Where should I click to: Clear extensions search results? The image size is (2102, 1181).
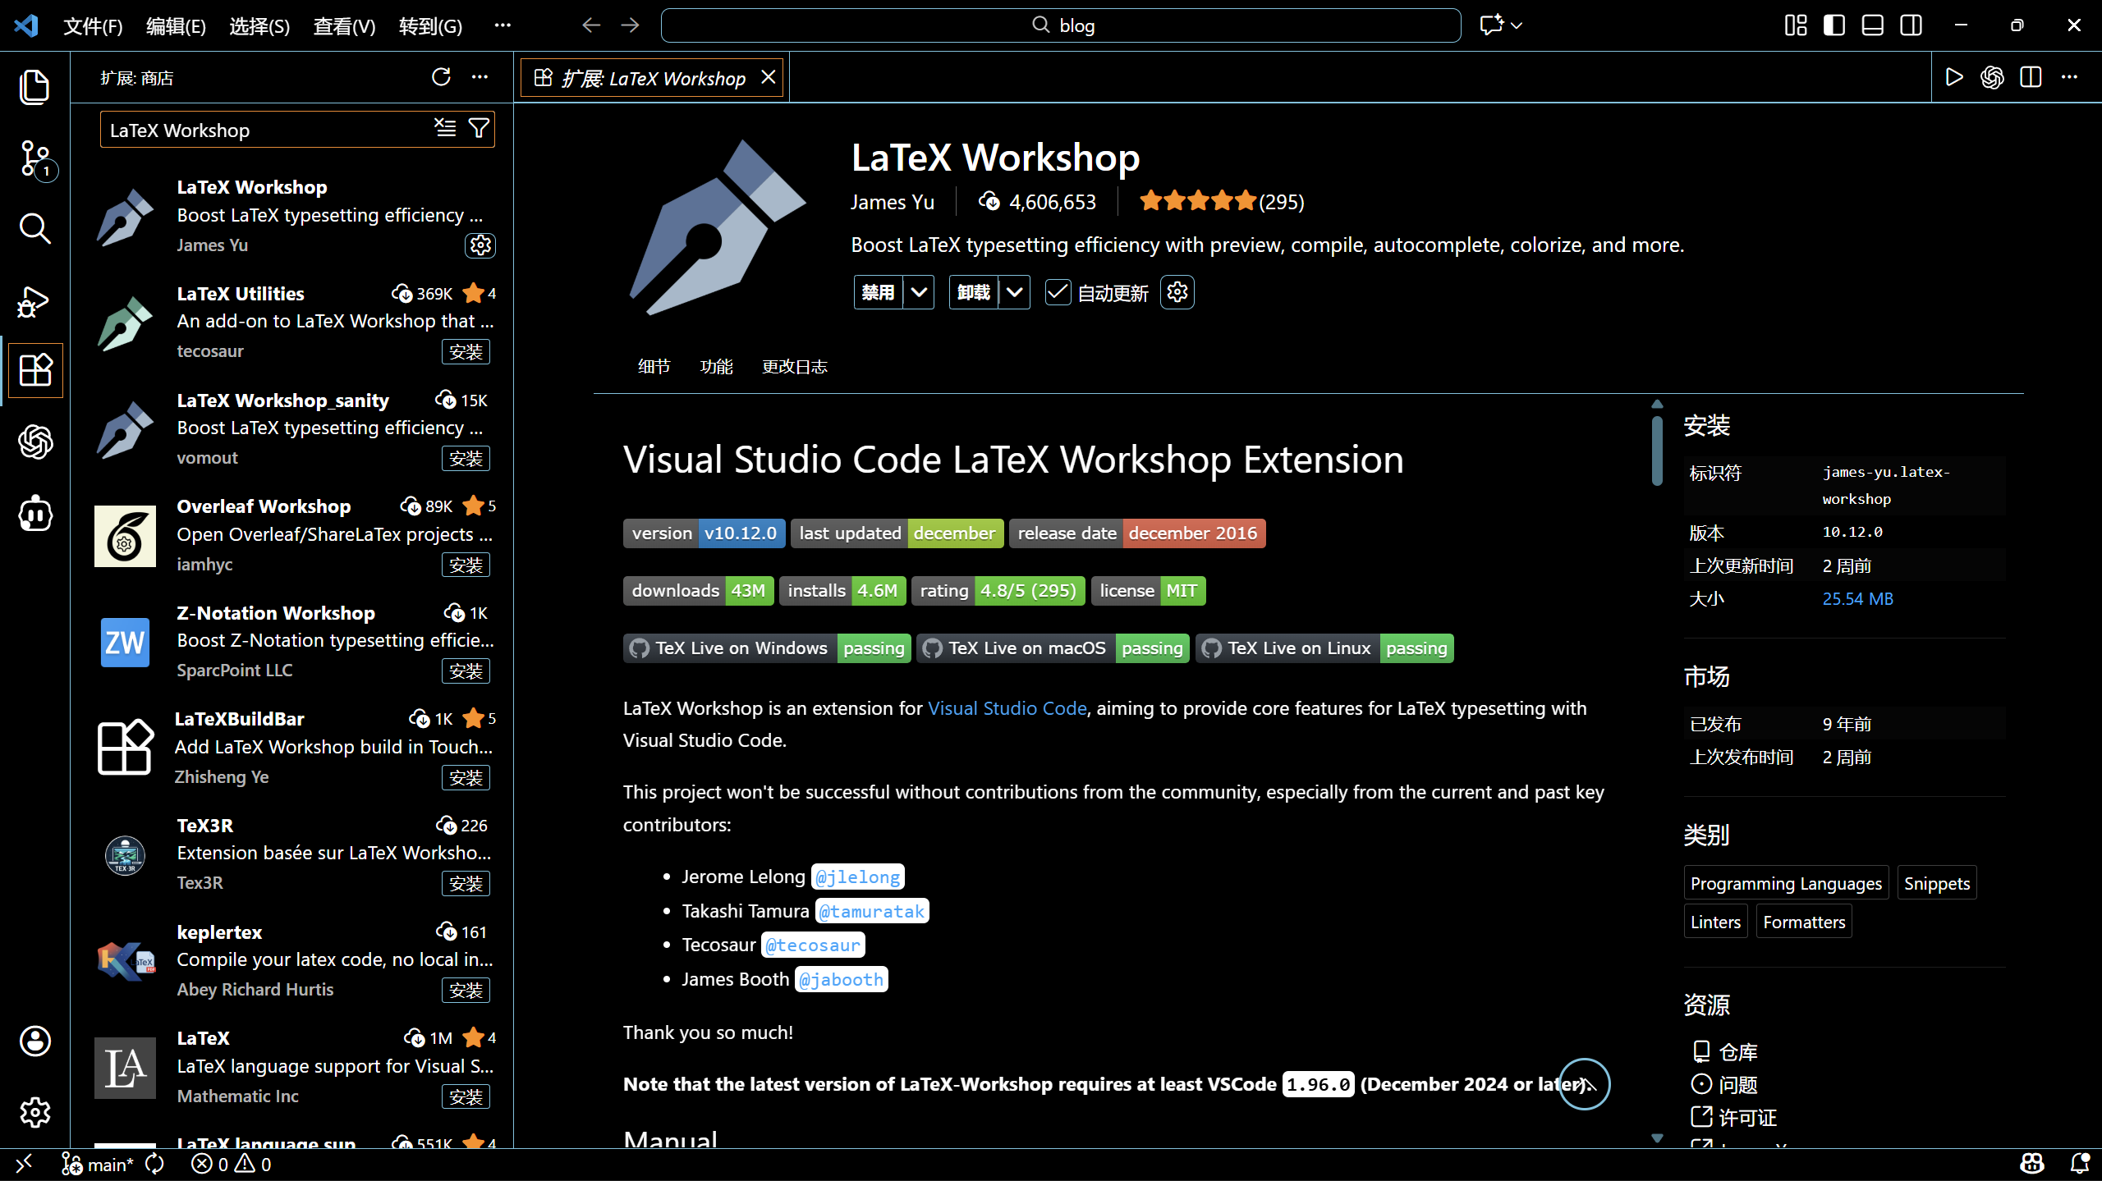[445, 128]
